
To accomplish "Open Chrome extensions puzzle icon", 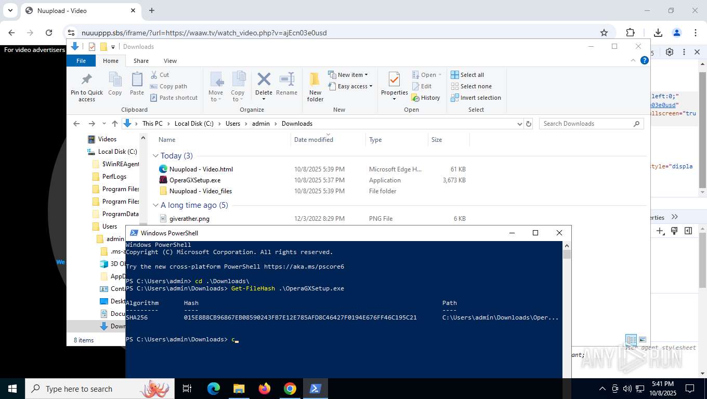I will click(x=630, y=33).
